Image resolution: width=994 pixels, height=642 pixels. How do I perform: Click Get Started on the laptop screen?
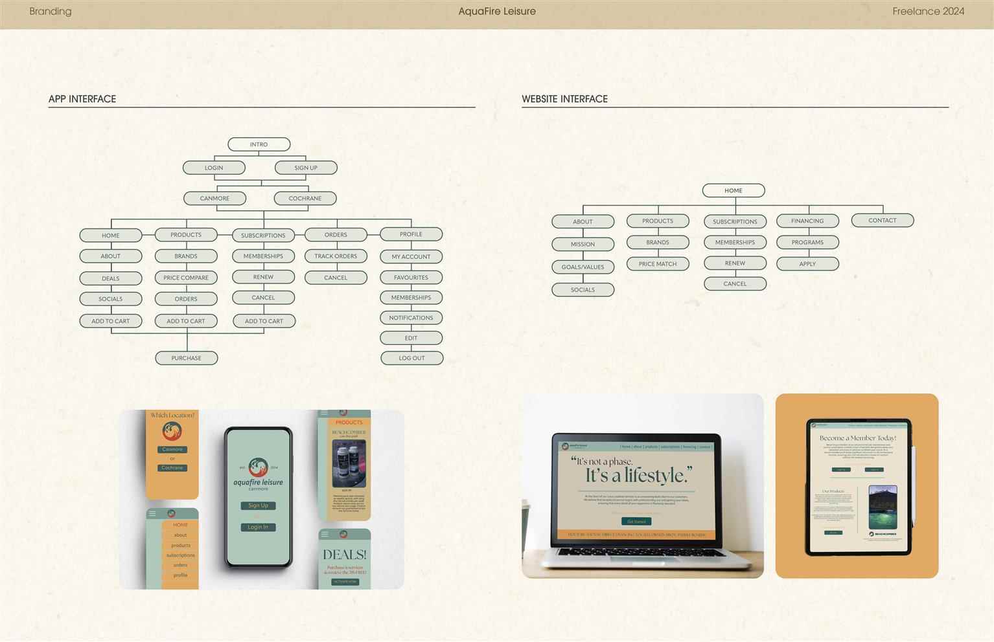[x=636, y=521]
